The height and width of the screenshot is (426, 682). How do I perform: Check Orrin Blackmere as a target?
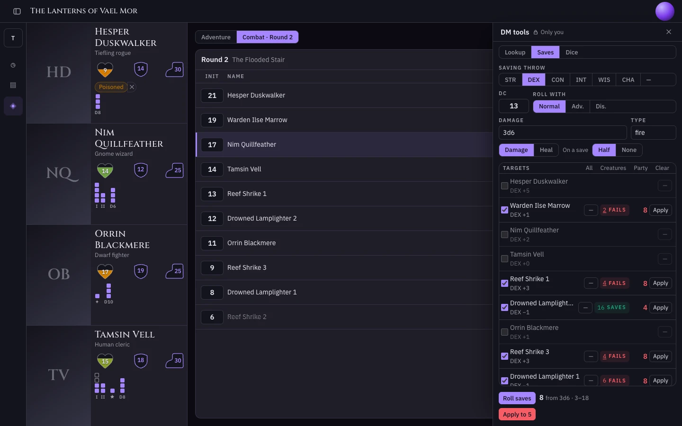tap(504, 332)
